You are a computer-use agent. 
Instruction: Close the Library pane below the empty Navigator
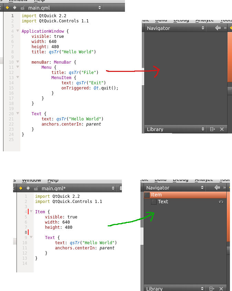[222, 129]
